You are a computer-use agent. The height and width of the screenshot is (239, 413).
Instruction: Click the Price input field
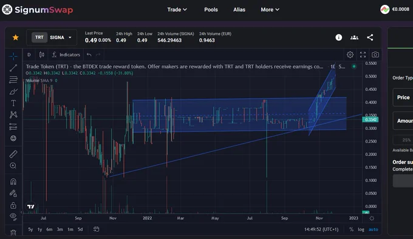pos(403,97)
